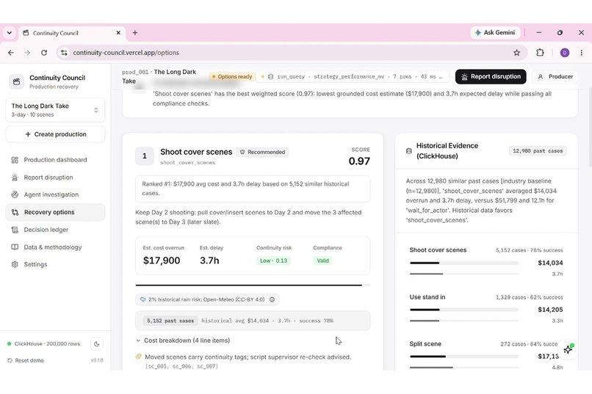Image resolution: width=592 pixels, height=394 pixels.
Task: Click Create production button
Action: click(55, 134)
